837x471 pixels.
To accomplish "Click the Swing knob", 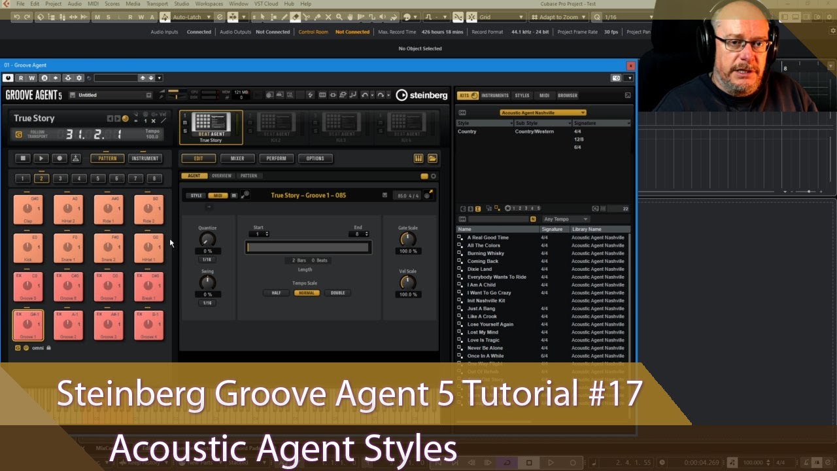I will tap(207, 283).
